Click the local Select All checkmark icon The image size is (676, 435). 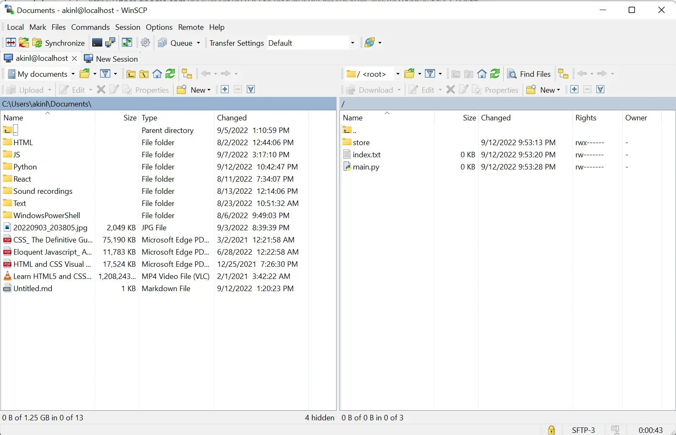click(251, 89)
